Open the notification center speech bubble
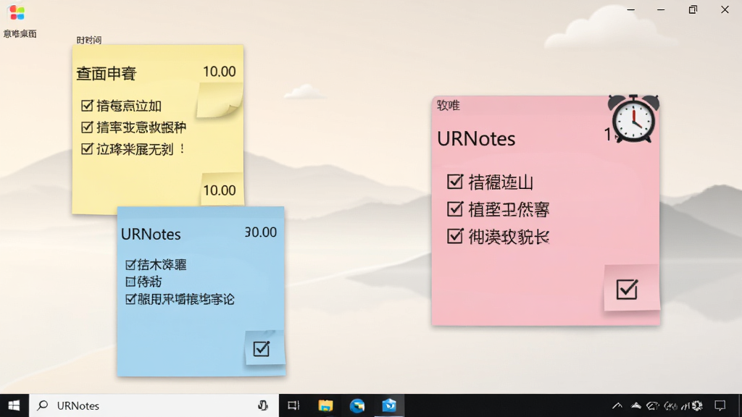742x417 pixels. coord(720,405)
